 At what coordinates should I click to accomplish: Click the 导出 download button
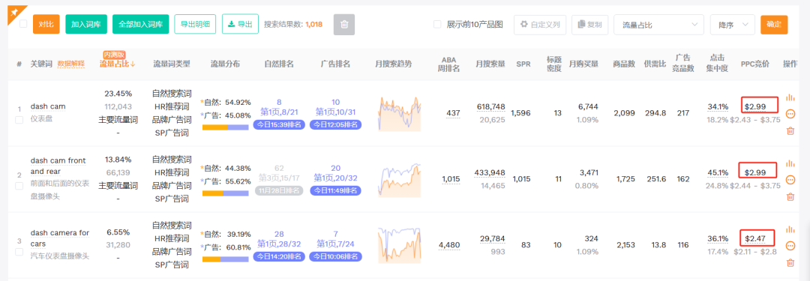pyautogui.click(x=240, y=24)
